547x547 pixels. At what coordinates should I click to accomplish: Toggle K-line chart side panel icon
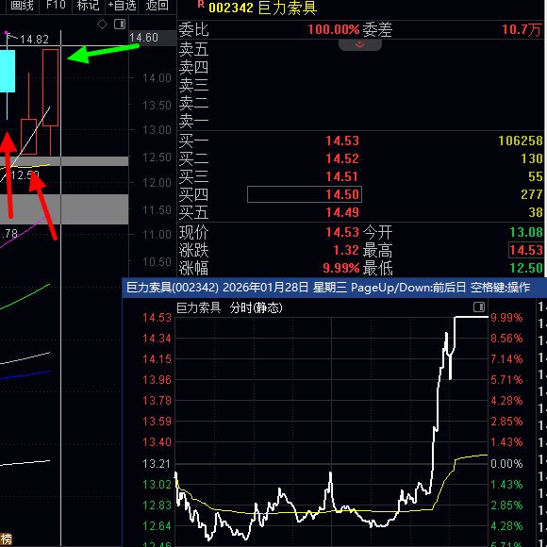(x=120, y=25)
